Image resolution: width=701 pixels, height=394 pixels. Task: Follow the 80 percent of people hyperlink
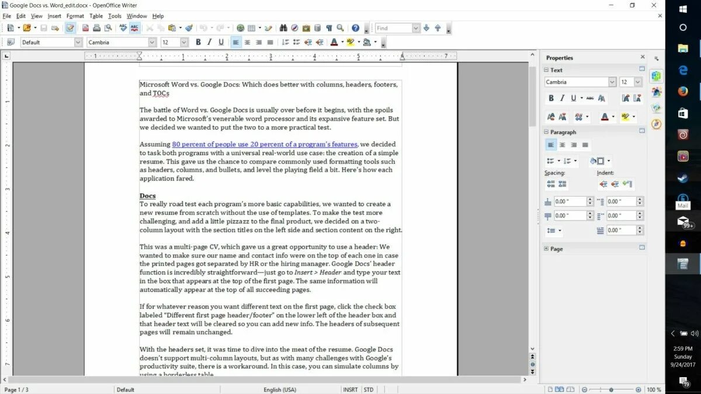265,144
